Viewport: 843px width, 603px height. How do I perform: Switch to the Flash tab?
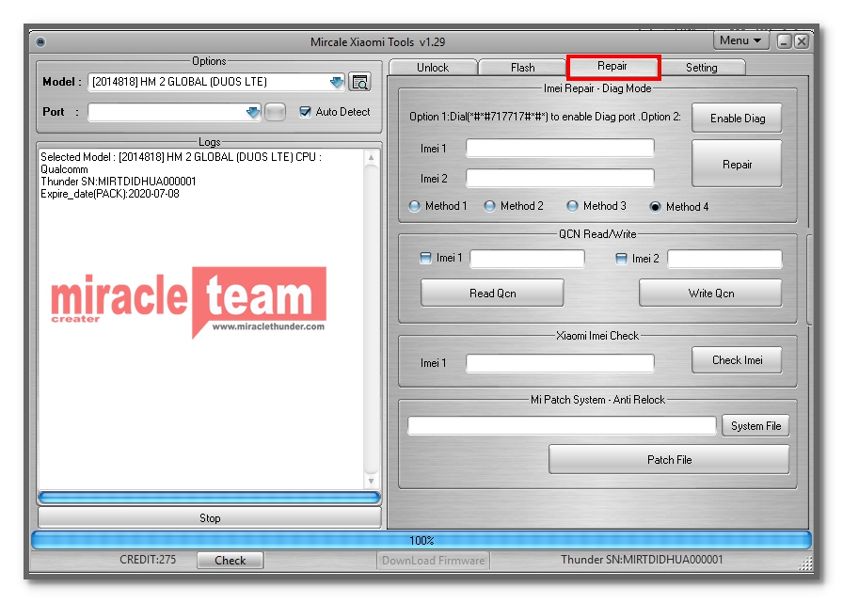pos(522,68)
